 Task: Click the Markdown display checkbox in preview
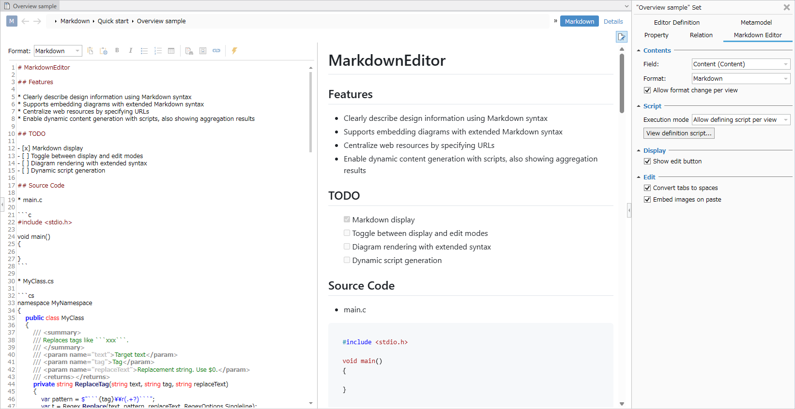pos(347,219)
